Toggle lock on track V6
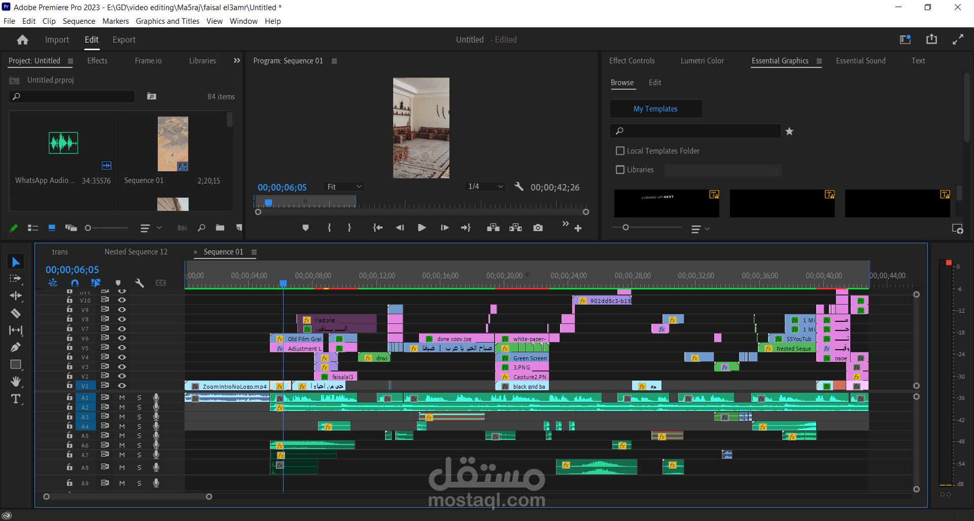 (69, 338)
